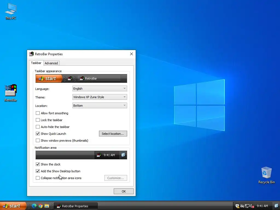
Task: Click the Show Desktop button on taskbar
Action: tap(276, 206)
